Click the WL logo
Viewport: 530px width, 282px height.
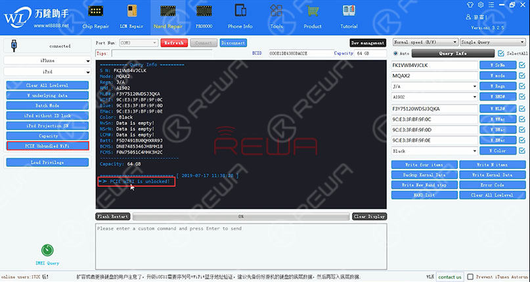coord(18,17)
